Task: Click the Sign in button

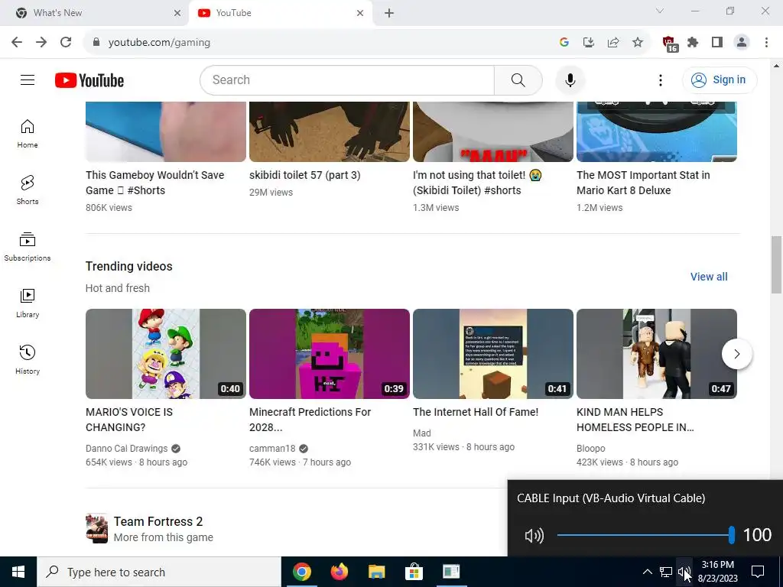Action: (x=719, y=79)
